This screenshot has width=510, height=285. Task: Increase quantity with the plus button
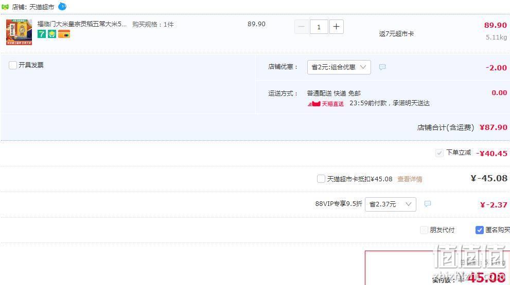[337, 27]
